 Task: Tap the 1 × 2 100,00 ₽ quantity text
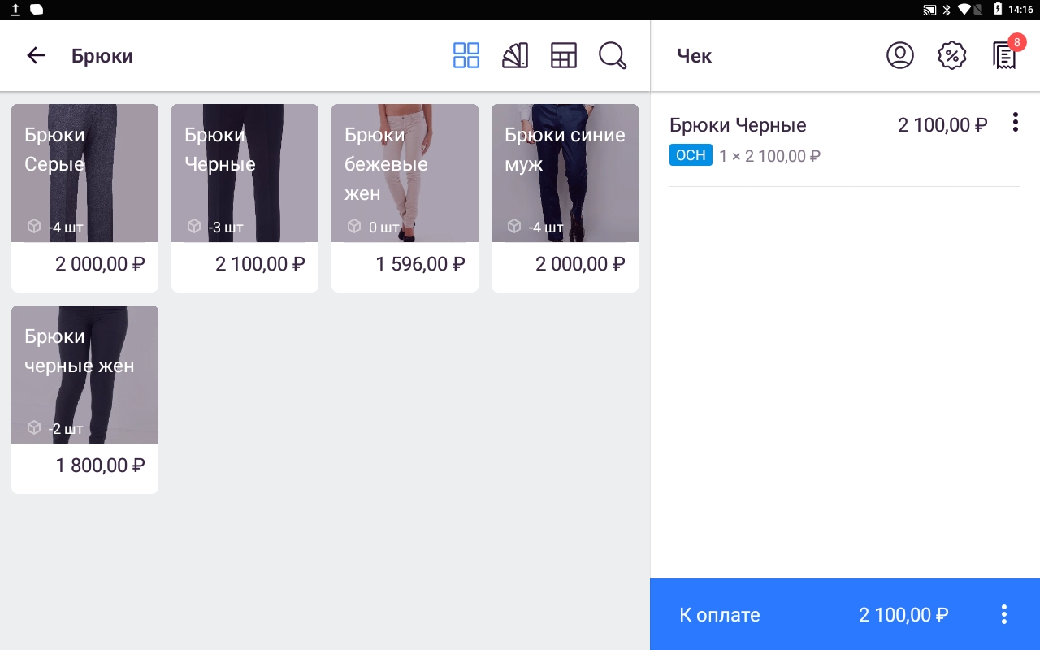pos(769,156)
